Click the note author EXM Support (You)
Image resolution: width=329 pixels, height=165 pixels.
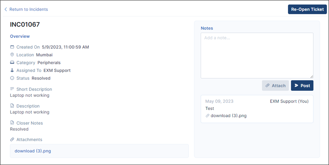coord(289,101)
